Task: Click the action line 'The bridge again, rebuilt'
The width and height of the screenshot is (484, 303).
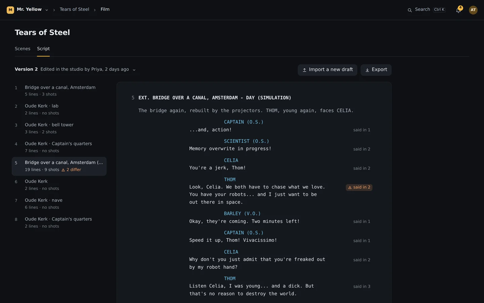Action: pyautogui.click(x=246, y=111)
